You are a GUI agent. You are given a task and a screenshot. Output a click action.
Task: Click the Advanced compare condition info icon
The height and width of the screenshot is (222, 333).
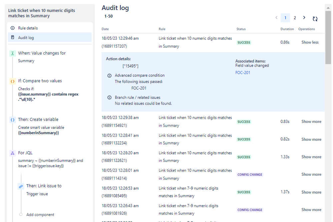pos(109,76)
